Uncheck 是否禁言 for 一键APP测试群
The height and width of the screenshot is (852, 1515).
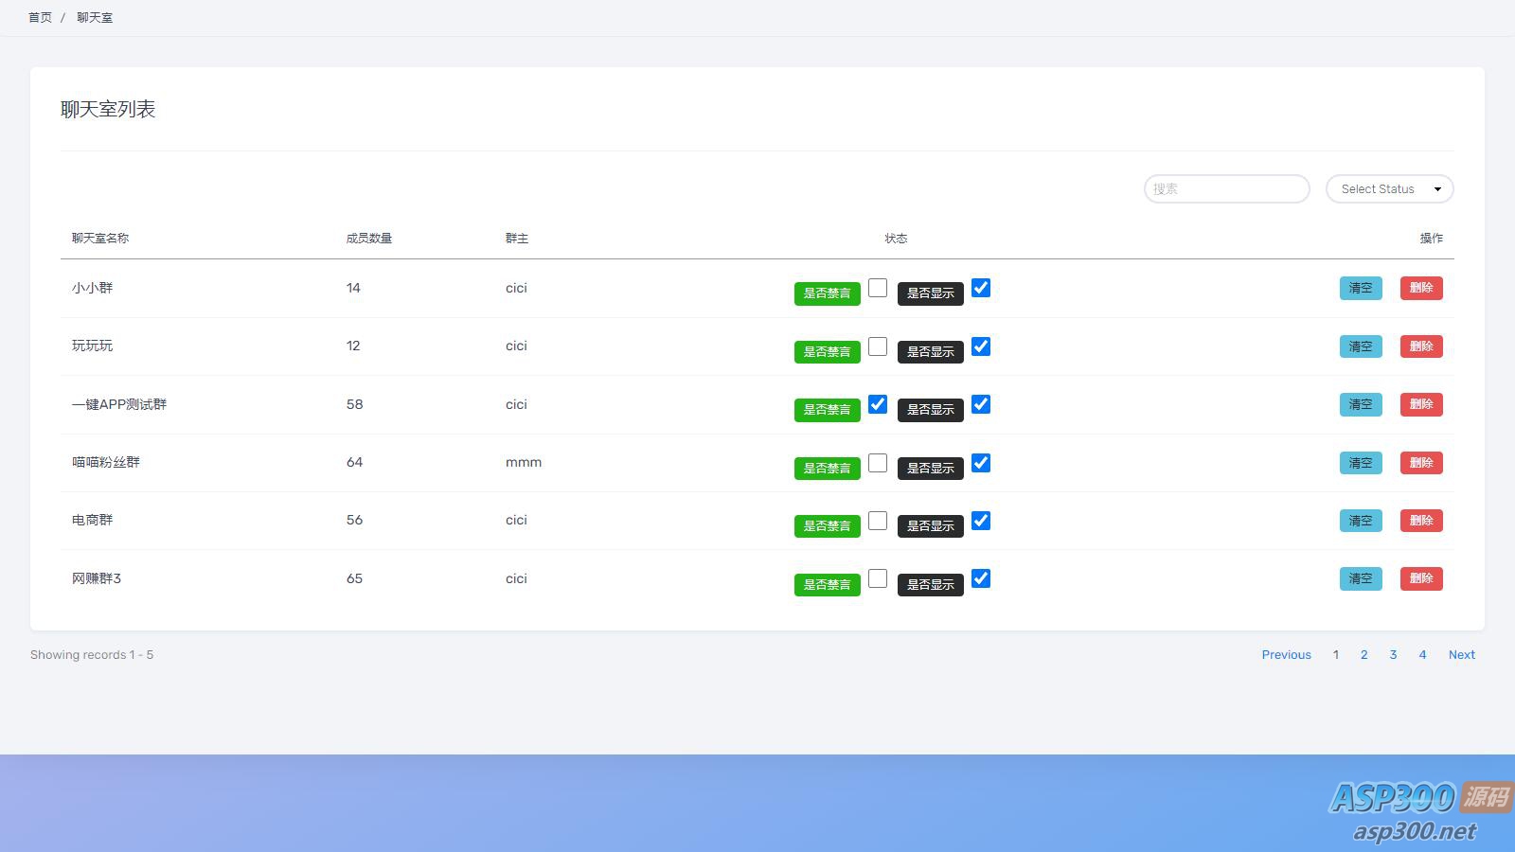coord(878,404)
